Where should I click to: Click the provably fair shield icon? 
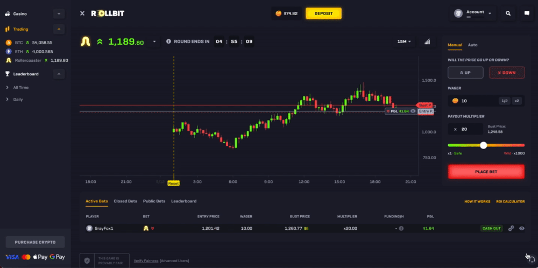pyautogui.click(x=87, y=261)
